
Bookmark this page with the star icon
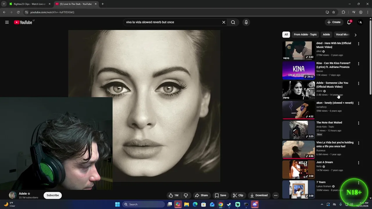[x=334, y=12]
